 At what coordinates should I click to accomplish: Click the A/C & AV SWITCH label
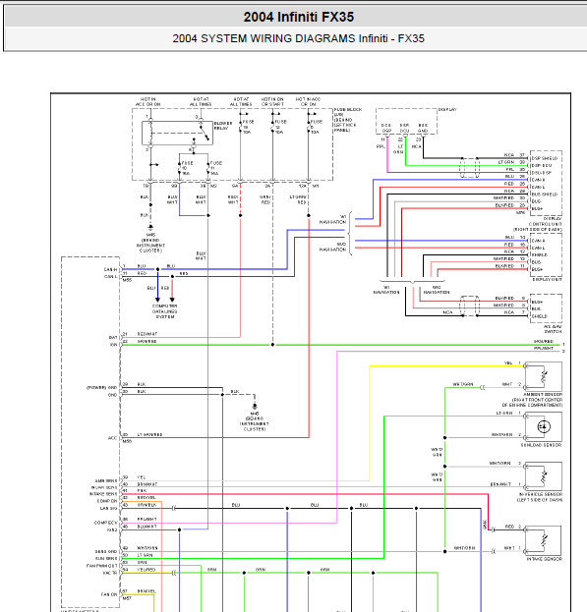point(553,329)
